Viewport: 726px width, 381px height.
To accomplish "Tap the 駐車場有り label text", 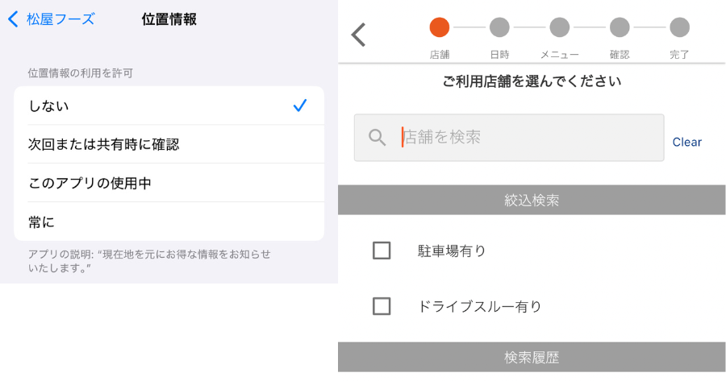I will (452, 251).
